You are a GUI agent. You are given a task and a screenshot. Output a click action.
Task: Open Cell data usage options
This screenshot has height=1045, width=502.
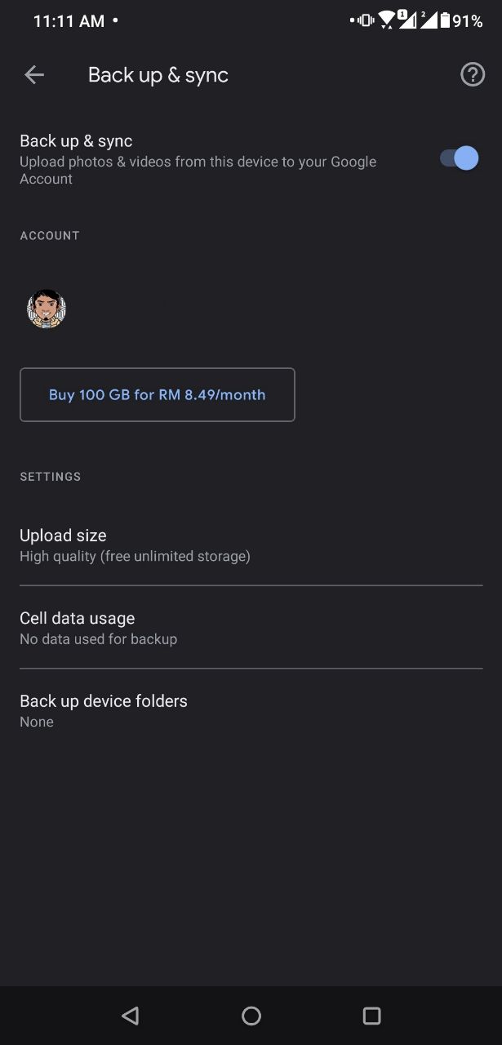(251, 628)
